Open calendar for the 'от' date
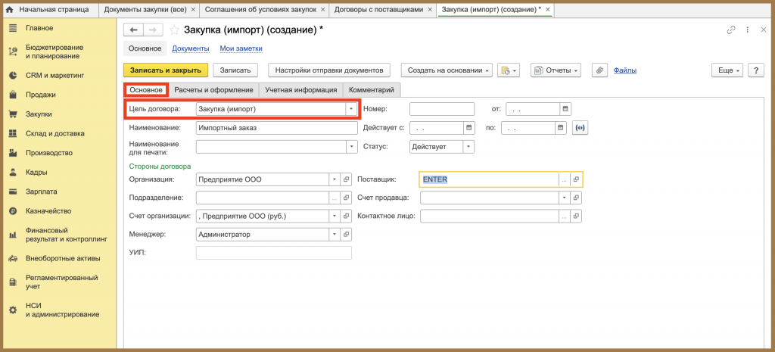The width and height of the screenshot is (775, 352). pos(566,108)
